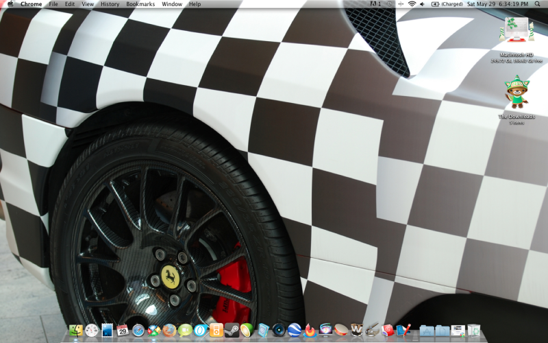Open the Wi-Fi status menu
Image resolution: width=548 pixels, height=343 pixels.
tap(412, 4)
